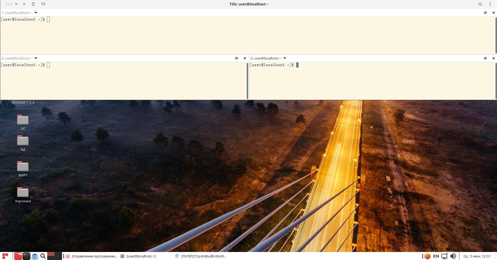The width and height of the screenshot is (497, 260).
Task: Launch terminal from taskbar quick launch
Action: pyautogui.click(x=26, y=256)
